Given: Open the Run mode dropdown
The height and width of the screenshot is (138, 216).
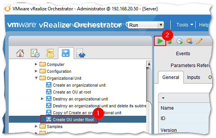Looking at the screenshot, I should click(146, 25).
